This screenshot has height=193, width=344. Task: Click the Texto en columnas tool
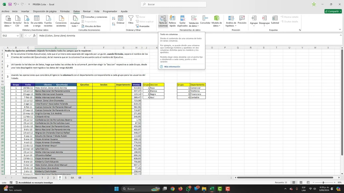[x=163, y=21]
